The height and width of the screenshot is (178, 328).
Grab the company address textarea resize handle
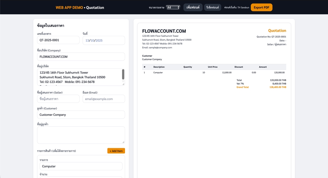(123, 84)
